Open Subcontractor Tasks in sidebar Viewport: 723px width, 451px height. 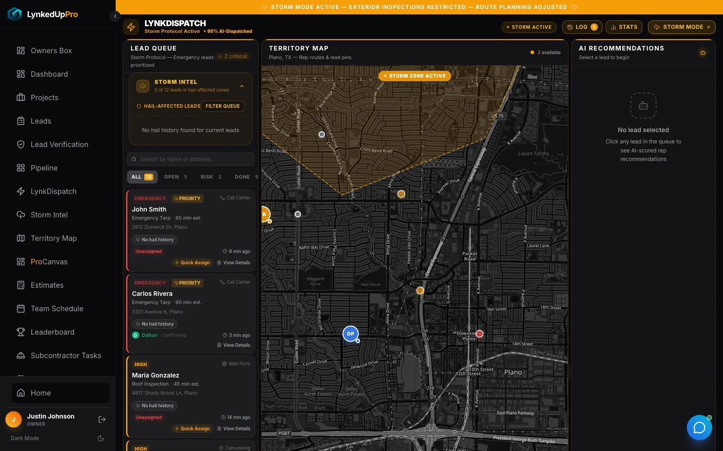click(58, 355)
